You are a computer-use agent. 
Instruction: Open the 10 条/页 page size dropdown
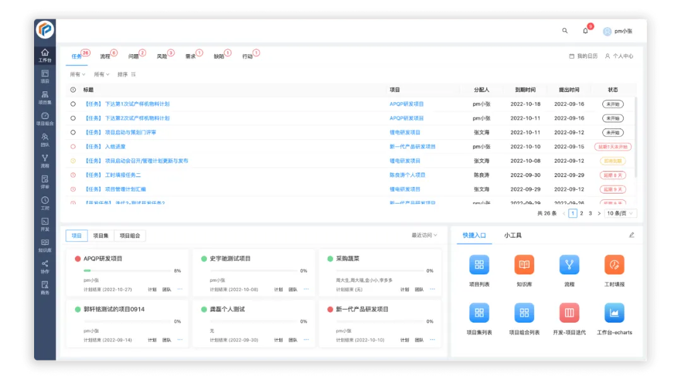point(620,213)
